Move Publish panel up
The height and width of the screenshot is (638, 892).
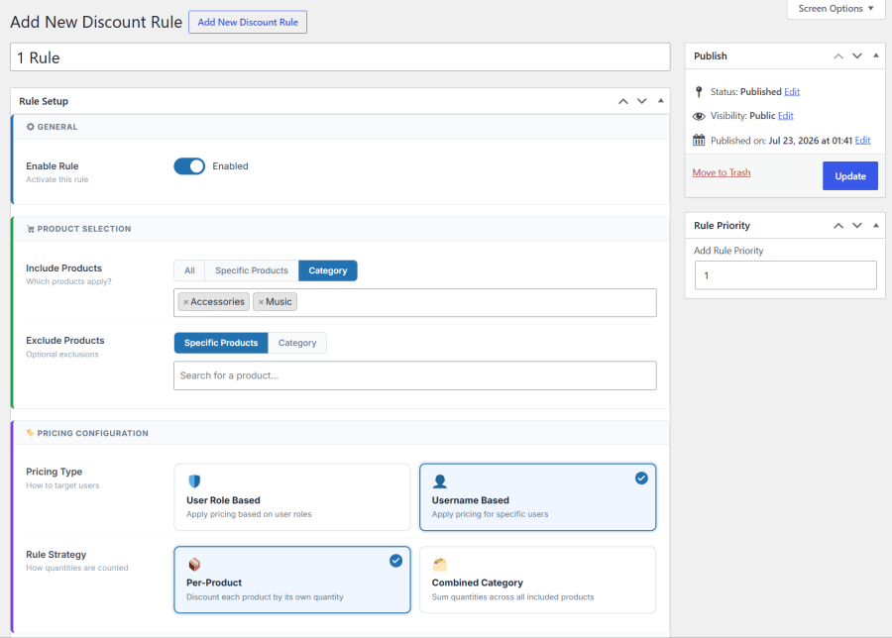838,55
